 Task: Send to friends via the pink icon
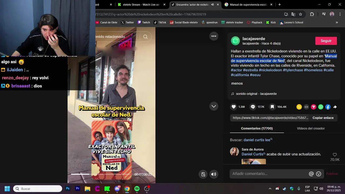point(313,107)
